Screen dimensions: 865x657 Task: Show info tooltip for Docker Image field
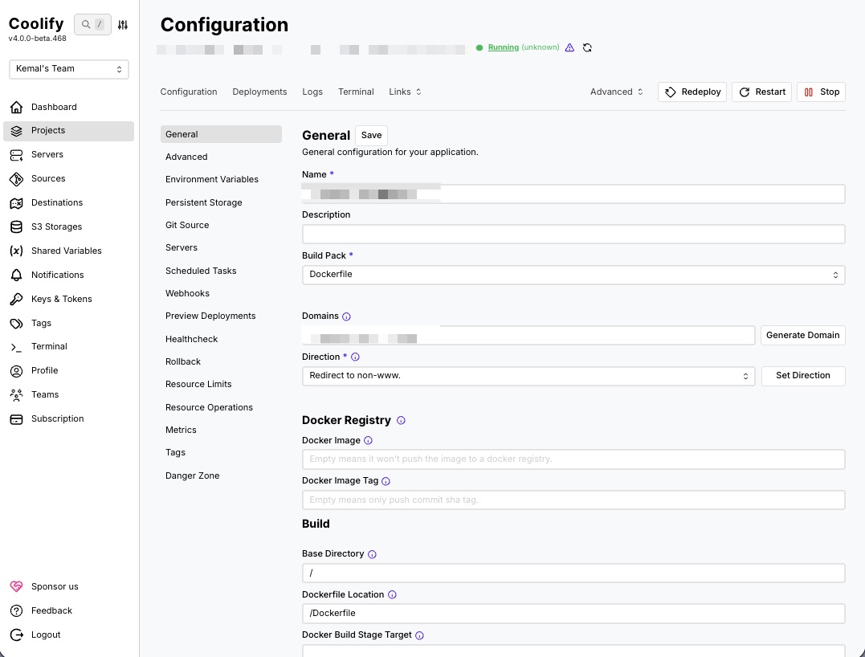click(x=368, y=440)
